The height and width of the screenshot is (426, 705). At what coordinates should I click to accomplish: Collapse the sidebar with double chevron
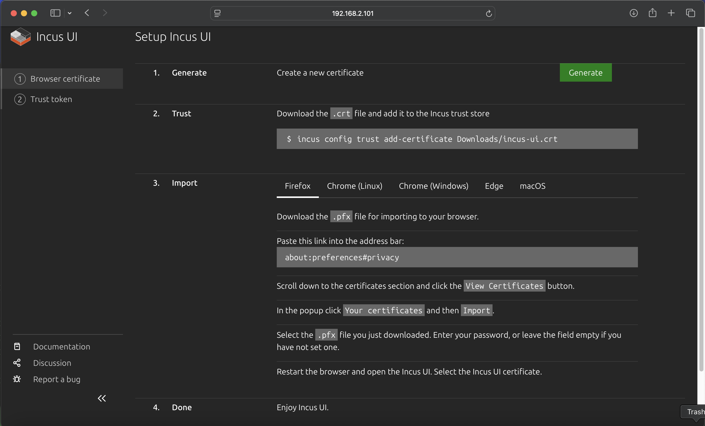click(x=102, y=398)
